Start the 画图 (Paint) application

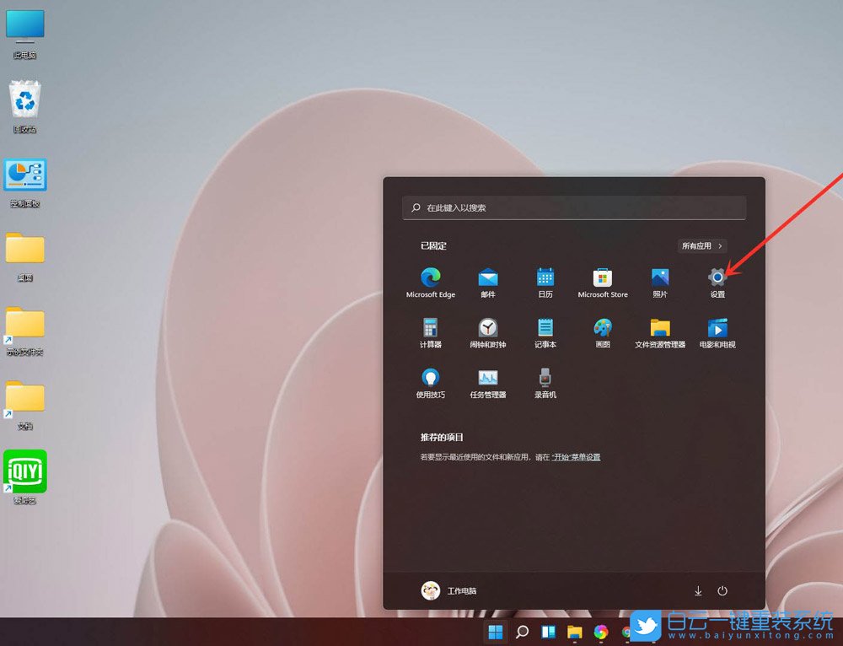coord(602,329)
